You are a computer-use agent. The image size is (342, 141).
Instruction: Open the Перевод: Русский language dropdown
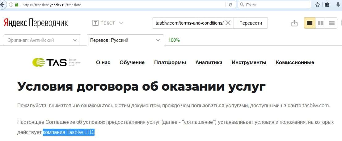pyautogui.click(x=125, y=40)
